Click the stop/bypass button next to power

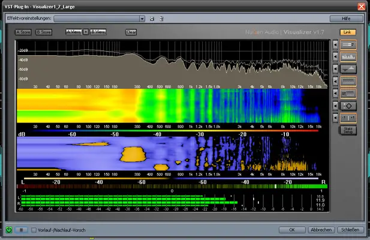point(21,230)
